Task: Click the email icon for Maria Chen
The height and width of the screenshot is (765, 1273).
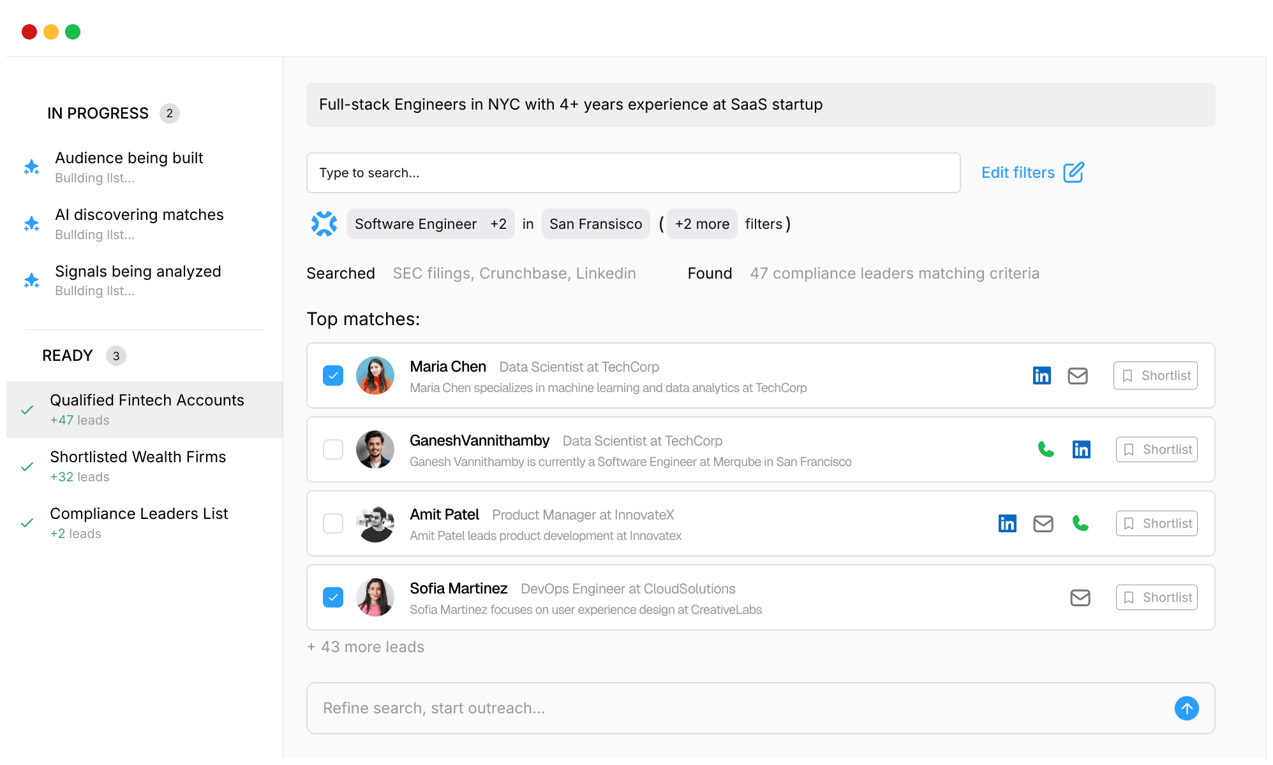Action: click(1077, 375)
